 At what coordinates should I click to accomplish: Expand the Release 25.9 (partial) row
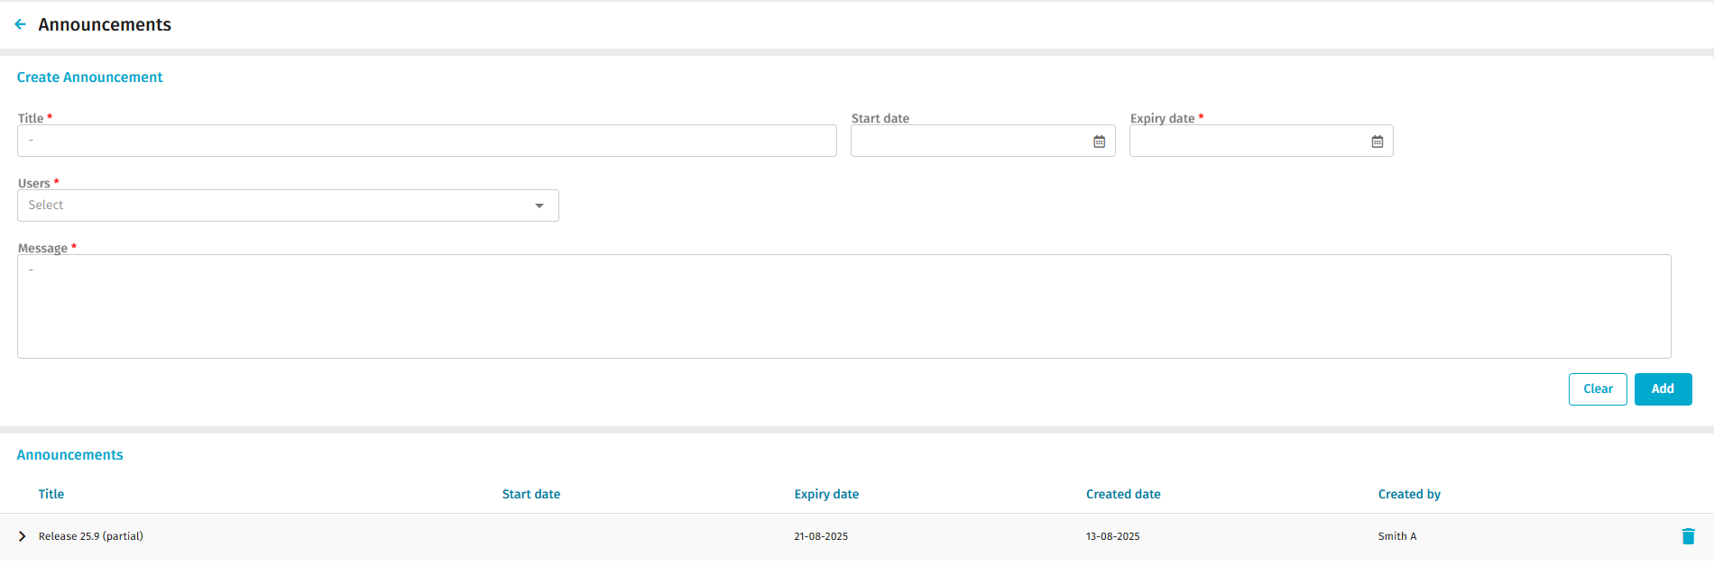[23, 536]
